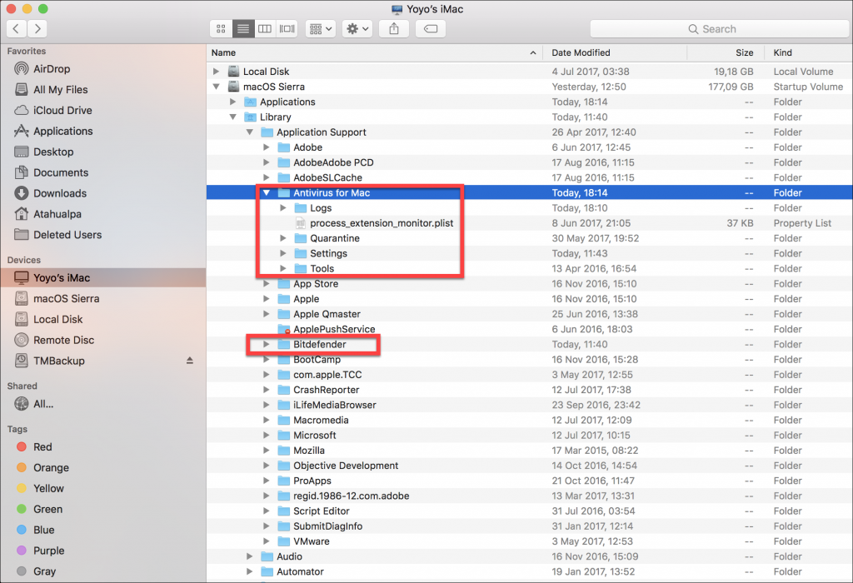
Task: Sort by the Size column header
Action: 726,52
